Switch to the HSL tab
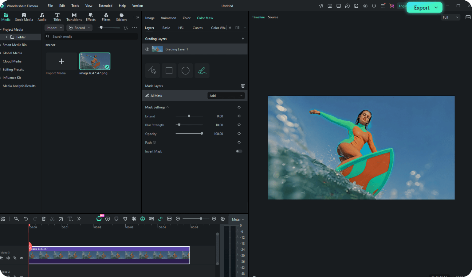The height and width of the screenshot is (277, 472). click(x=181, y=28)
